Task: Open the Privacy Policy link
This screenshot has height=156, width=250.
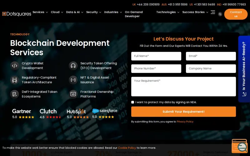Action: (x=185, y=122)
